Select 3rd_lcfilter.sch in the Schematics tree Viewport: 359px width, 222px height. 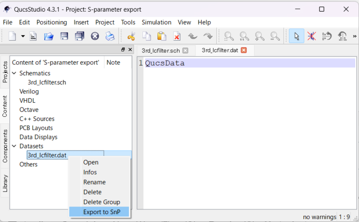[x=47, y=82]
